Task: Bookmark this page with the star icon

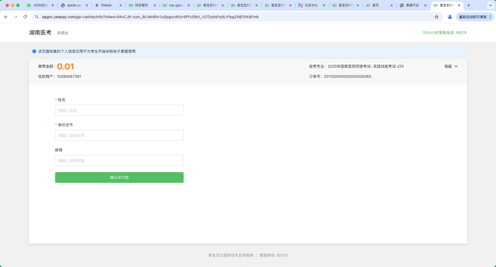Action: click(x=436, y=16)
